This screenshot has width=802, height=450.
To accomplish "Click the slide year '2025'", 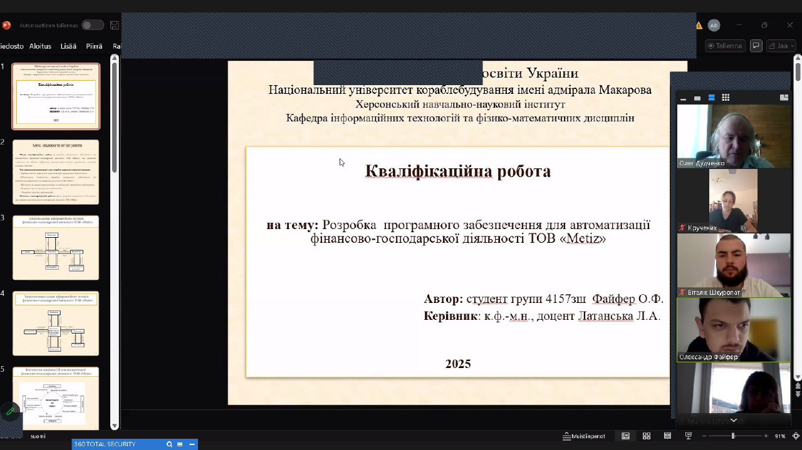I will (458, 364).
